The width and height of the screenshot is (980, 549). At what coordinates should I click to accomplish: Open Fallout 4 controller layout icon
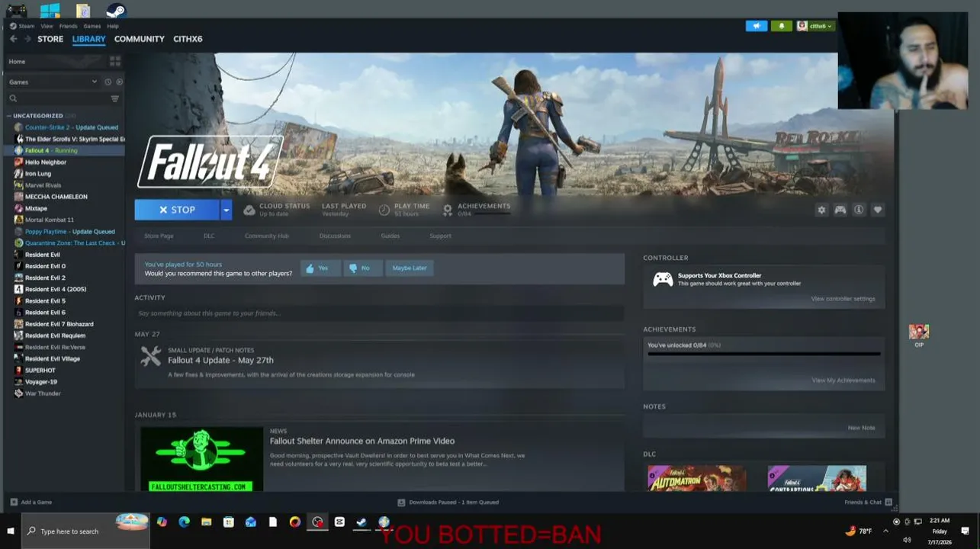click(x=840, y=210)
